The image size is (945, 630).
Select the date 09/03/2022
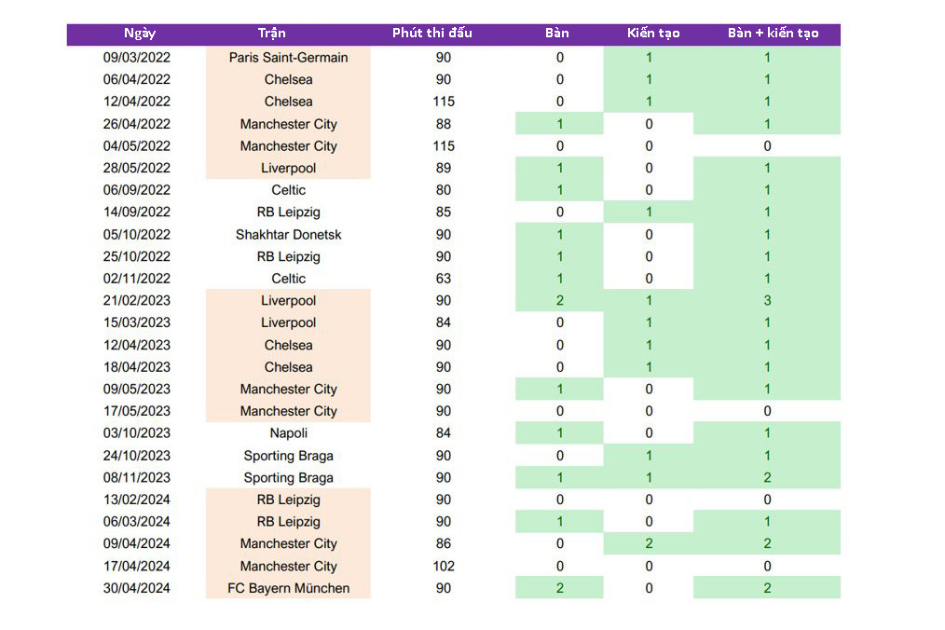(x=136, y=58)
